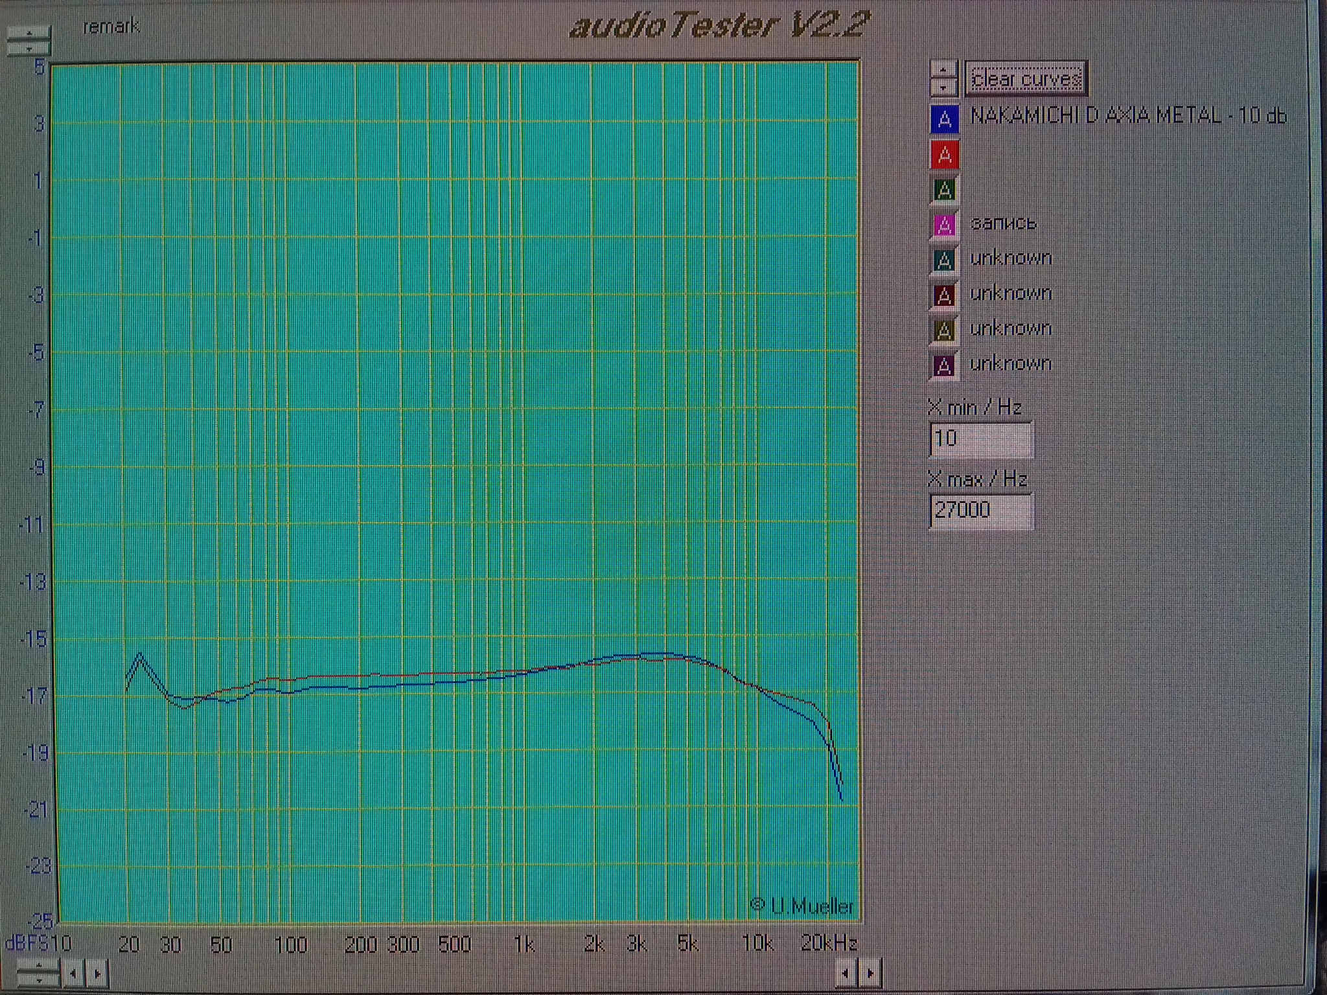This screenshot has width=1327, height=995.
Task: Toggle purple curve A, fourth unknown
Action: [944, 366]
